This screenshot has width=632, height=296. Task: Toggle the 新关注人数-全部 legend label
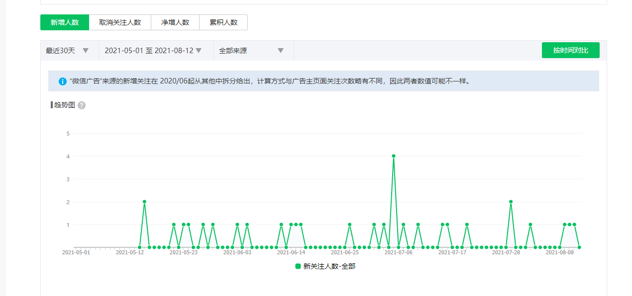pos(329,266)
